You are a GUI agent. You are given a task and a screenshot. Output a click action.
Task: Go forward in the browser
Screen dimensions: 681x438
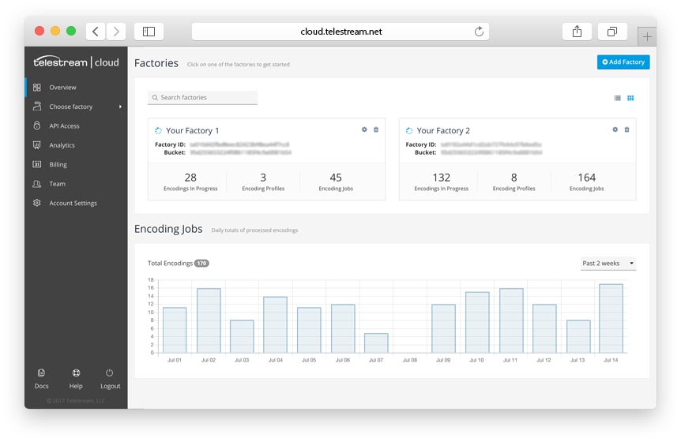point(116,32)
